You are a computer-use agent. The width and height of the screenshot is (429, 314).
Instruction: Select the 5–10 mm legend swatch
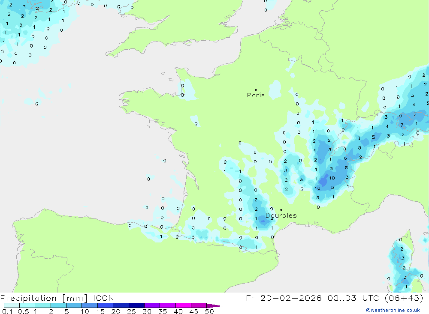(x=74, y=305)
